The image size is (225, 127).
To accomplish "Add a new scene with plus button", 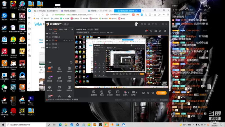I will [x=72, y=29].
